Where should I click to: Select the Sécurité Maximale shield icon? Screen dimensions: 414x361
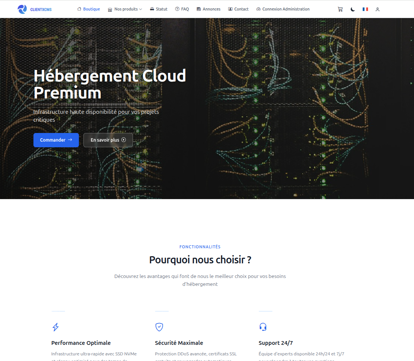pyautogui.click(x=159, y=327)
